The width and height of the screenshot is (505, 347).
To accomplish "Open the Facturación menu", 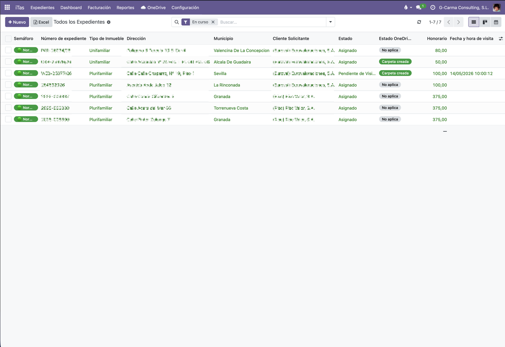I will 99,8.
